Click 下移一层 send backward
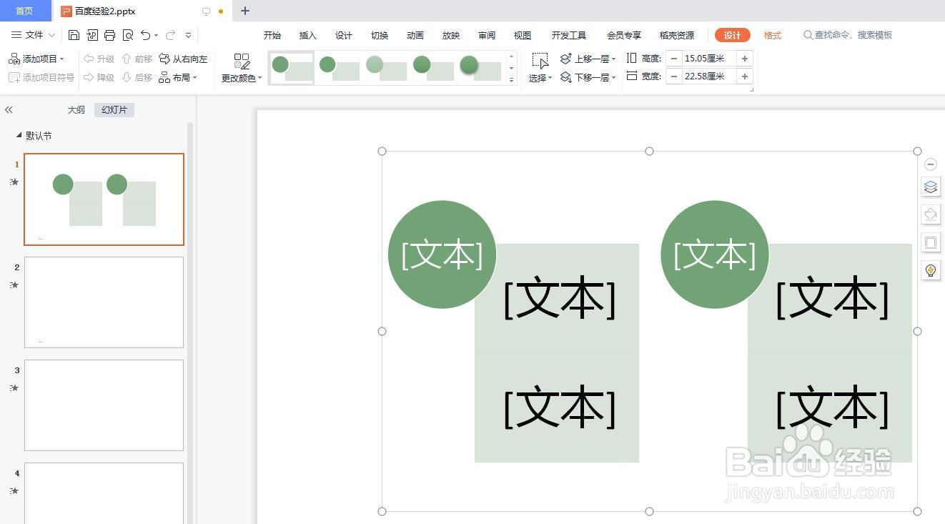Screen dimensions: 945x524 [588, 77]
